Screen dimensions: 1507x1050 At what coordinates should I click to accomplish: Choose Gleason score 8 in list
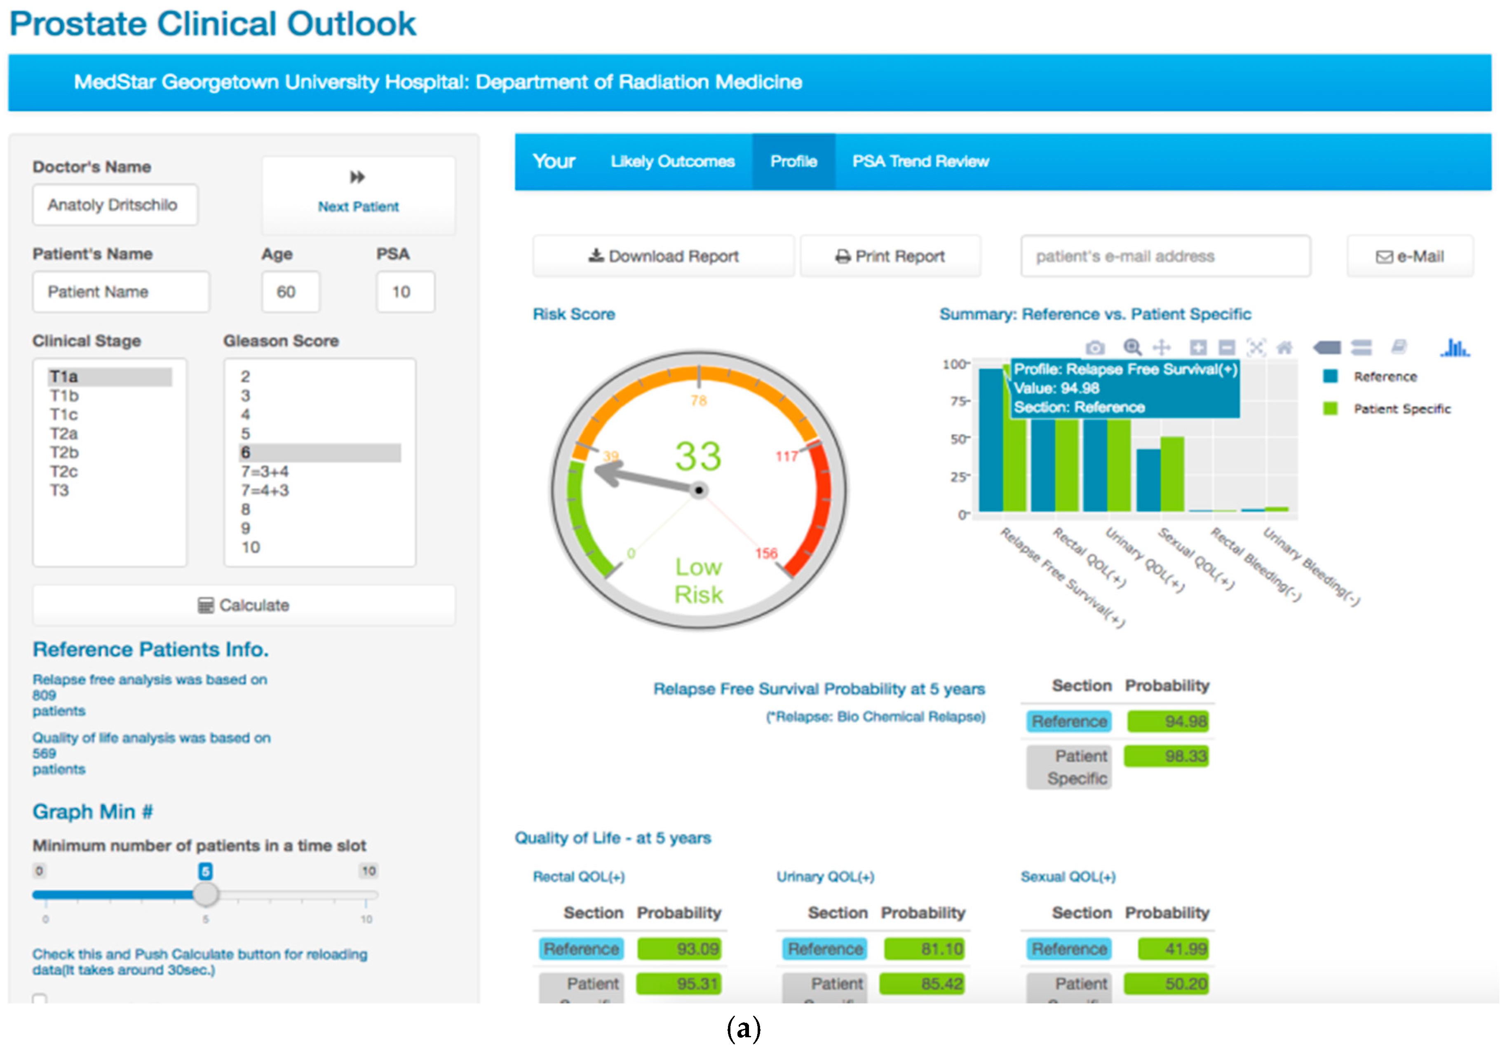coord(246,509)
